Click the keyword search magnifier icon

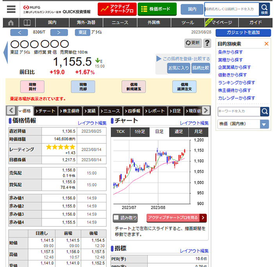point(265,111)
